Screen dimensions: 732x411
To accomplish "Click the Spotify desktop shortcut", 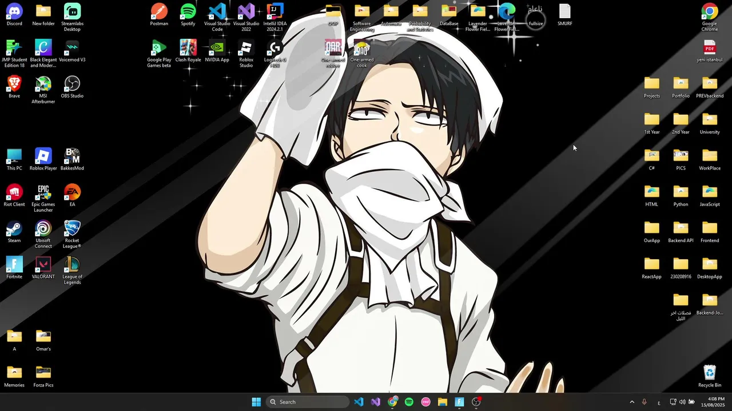I will [188, 15].
